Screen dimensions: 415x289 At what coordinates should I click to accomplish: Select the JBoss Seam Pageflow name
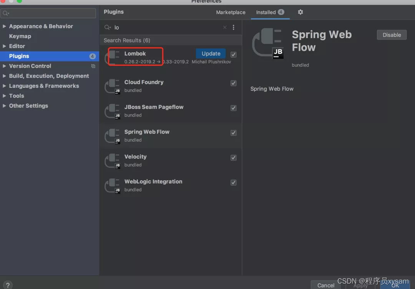point(154,107)
